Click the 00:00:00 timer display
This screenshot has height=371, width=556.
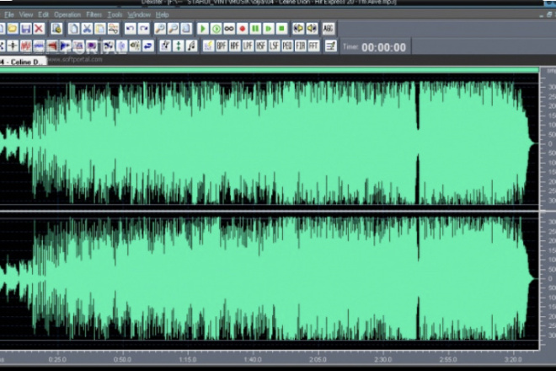point(383,47)
